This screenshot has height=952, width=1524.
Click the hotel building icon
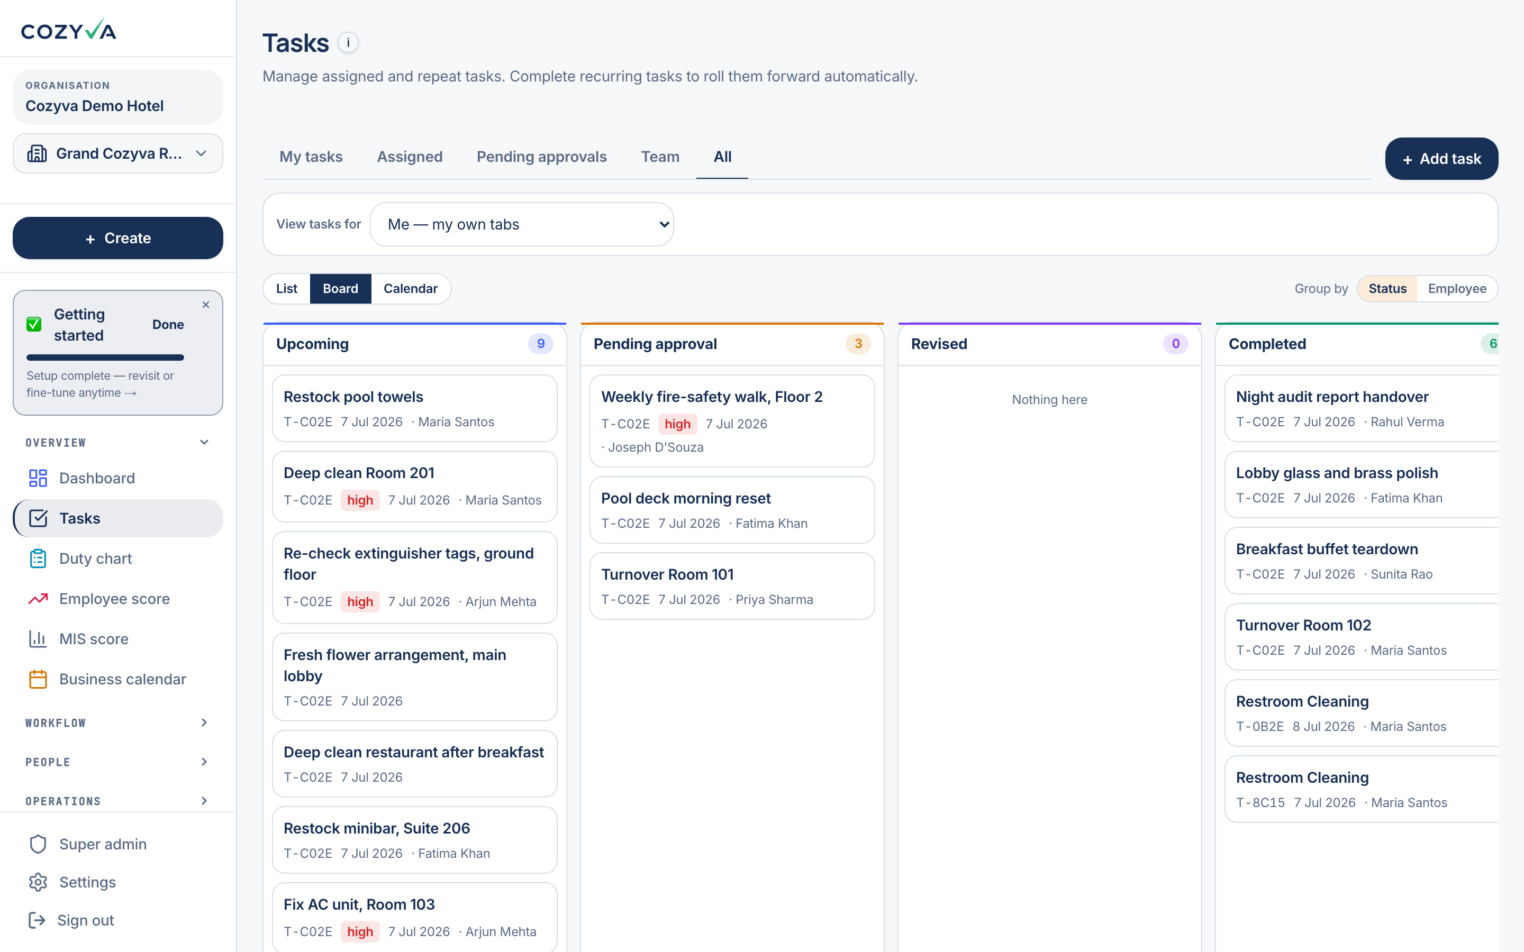37,153
